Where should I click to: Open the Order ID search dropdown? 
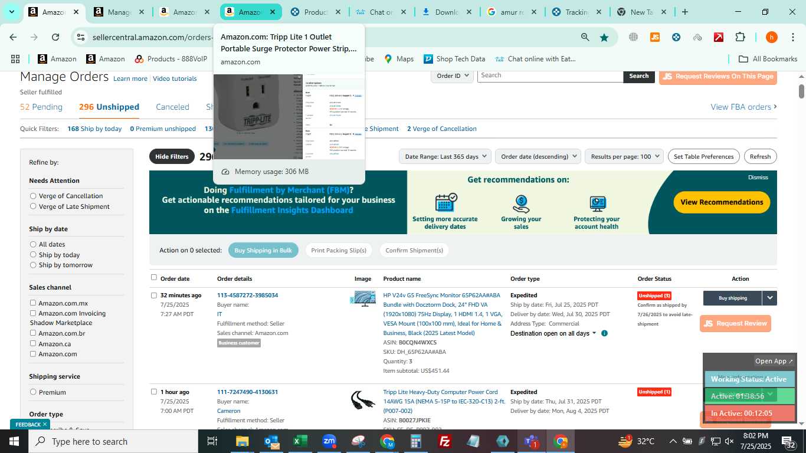point(452,75)
